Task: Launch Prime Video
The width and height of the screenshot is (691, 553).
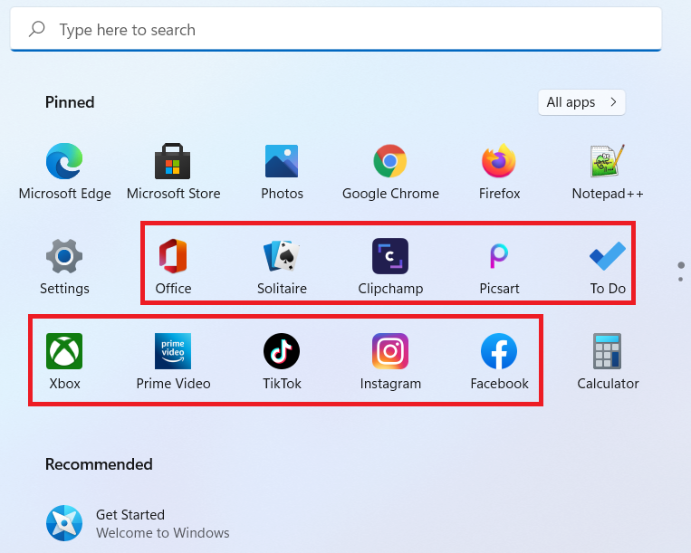Action: pyautogui.click(x=173, y=361)
